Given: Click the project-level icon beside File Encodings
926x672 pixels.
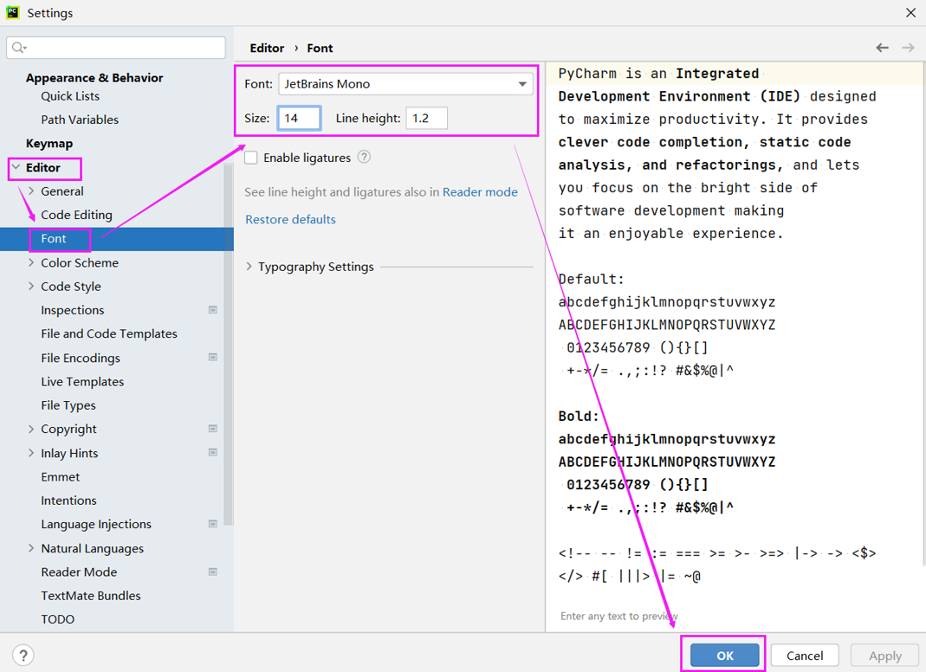Looking at the screenshot, I should pos(213,358).
